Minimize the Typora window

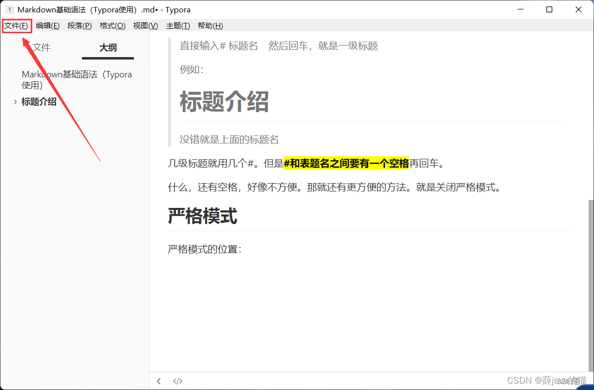[x=520, y=9]
